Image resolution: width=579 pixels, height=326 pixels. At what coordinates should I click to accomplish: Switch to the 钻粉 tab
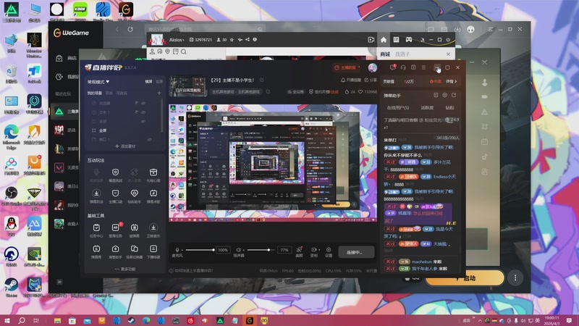click(449, 107)
